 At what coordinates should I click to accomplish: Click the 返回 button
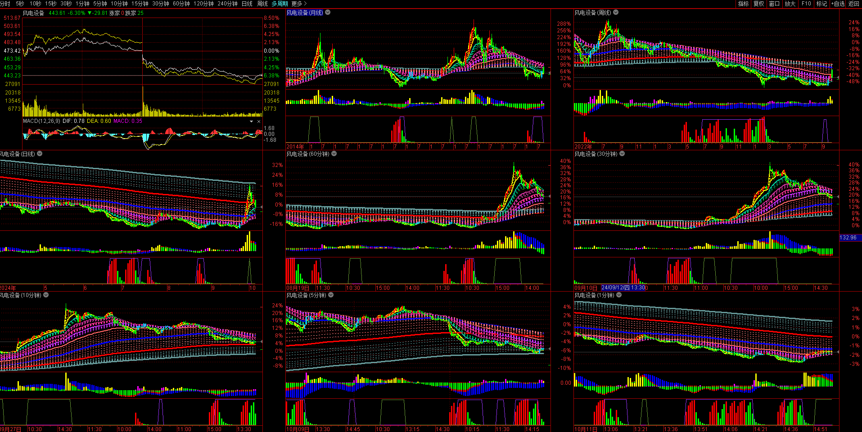854,4
